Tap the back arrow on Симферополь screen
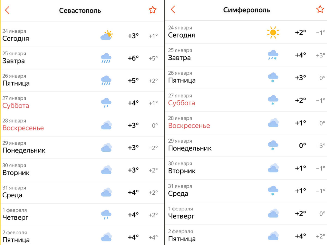327x245 pixels. point(173,10)
